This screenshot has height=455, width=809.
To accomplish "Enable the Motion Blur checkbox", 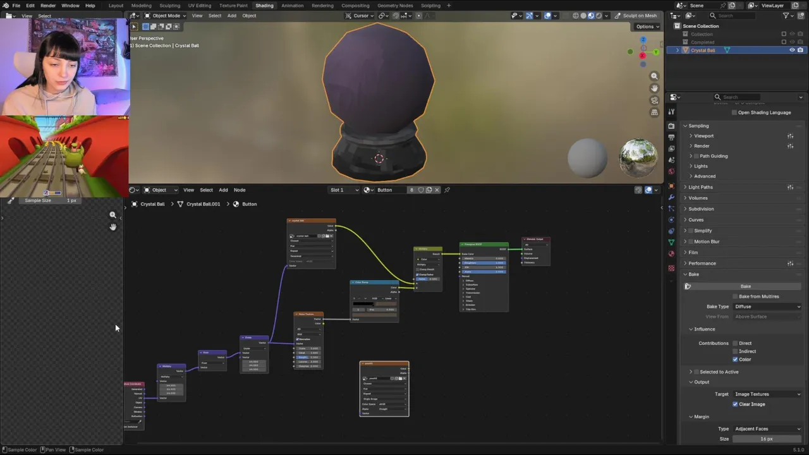I will tap(690, 241).
